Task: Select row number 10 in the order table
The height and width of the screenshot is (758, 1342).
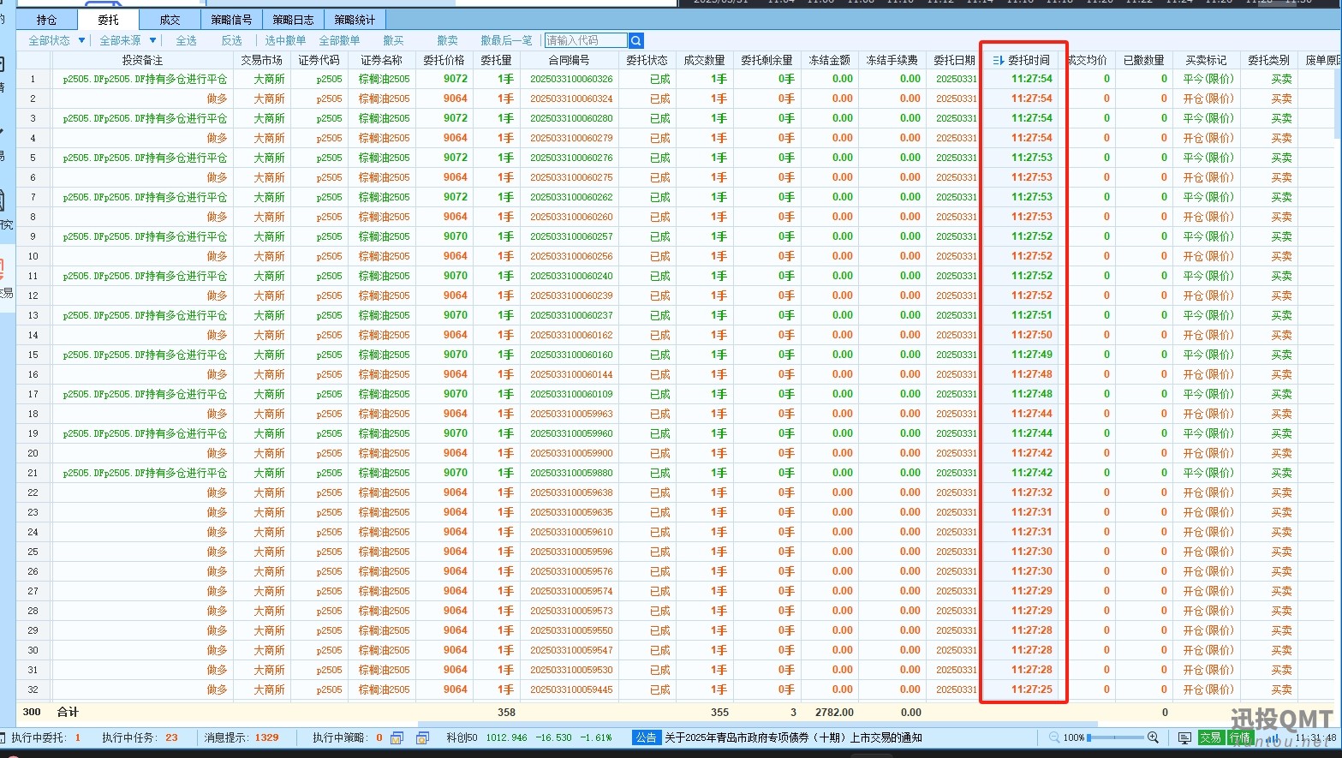Action: pos(33,256)
